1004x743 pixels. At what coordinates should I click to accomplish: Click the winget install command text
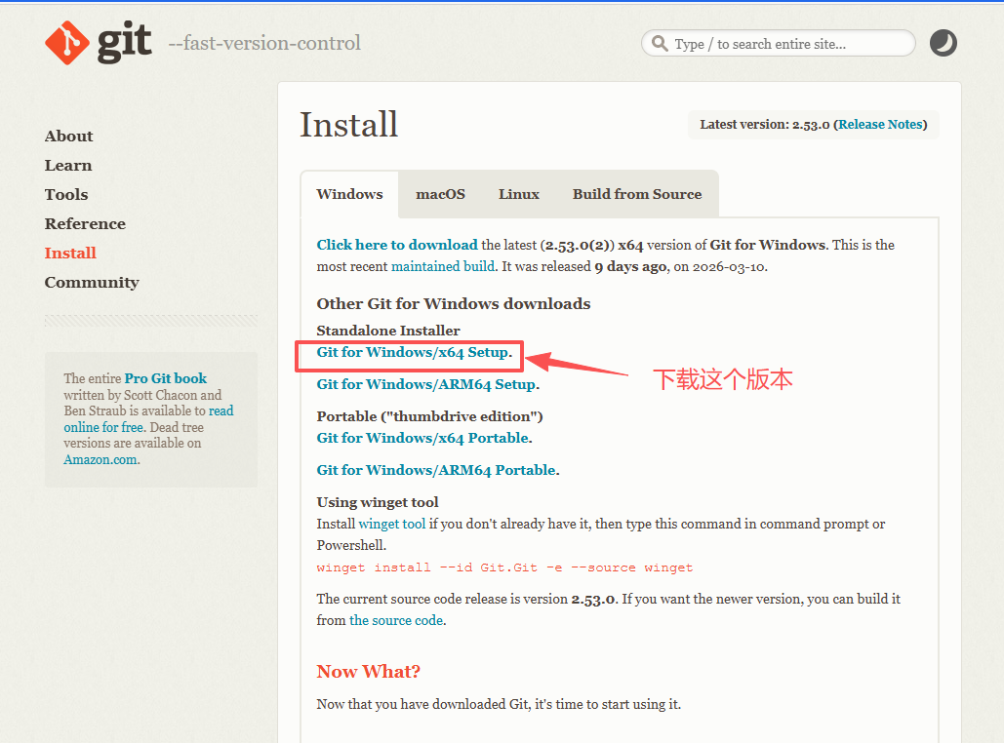pos(504,567)
